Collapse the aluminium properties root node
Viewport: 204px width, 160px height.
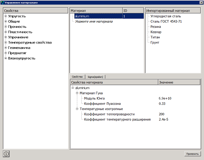[x=73, y=88]
